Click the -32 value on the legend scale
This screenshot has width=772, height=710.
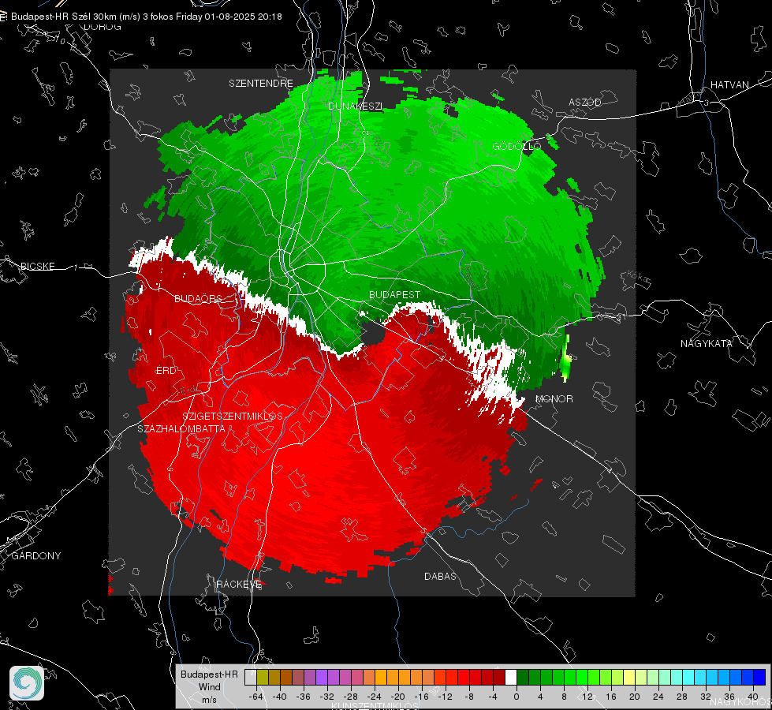327,697
